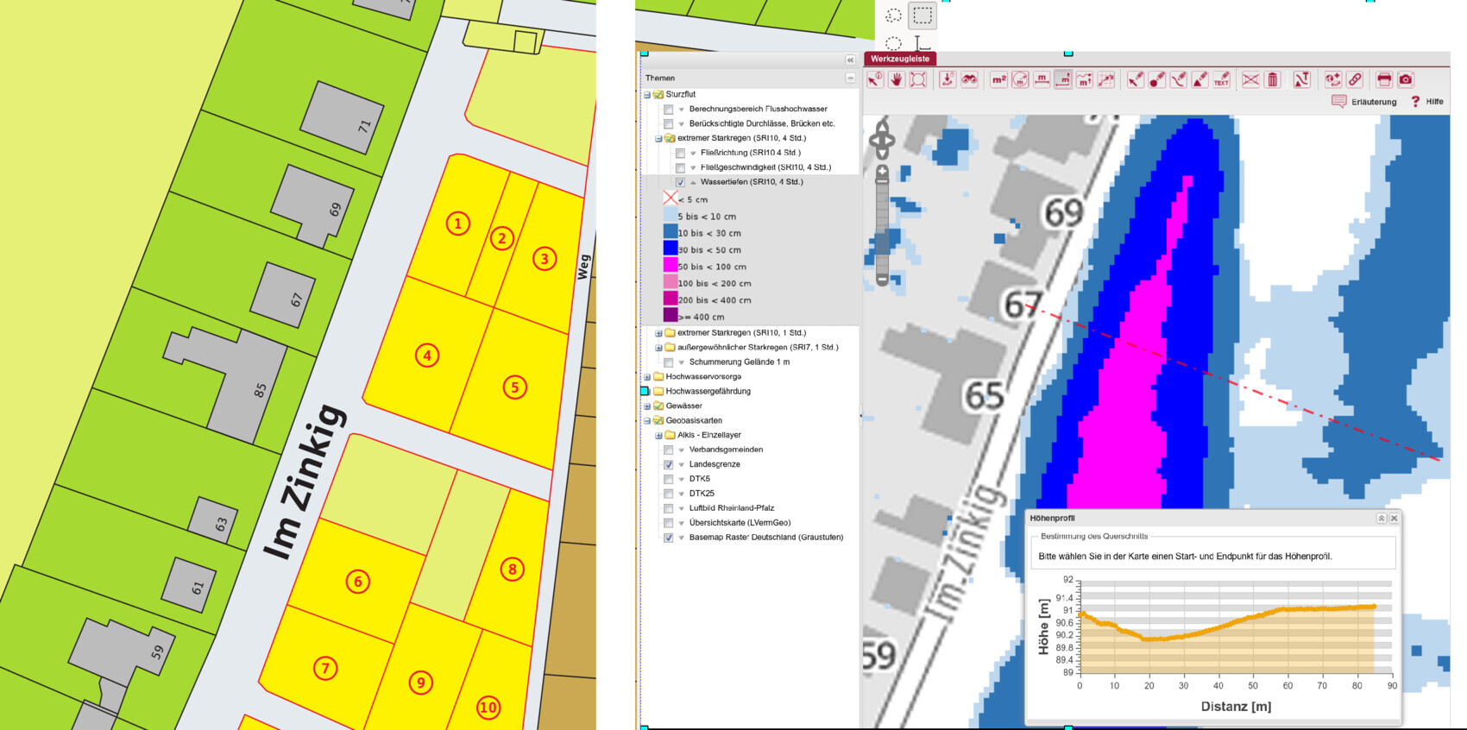The width and height of the screenshot is (1467, 730).
Task: Expand the Hochwasservorsorge folder
Action: tap(647, 377)
